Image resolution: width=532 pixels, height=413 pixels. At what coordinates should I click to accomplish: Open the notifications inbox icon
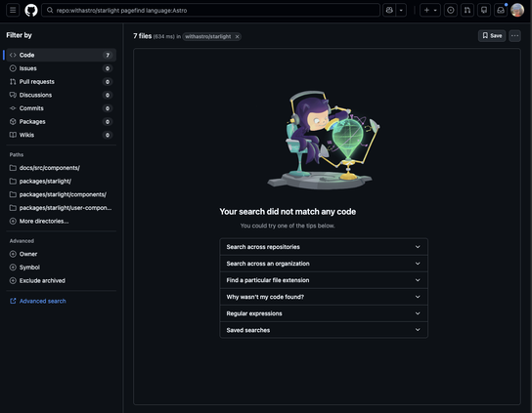pyautogui.click(x=501, y=10)
